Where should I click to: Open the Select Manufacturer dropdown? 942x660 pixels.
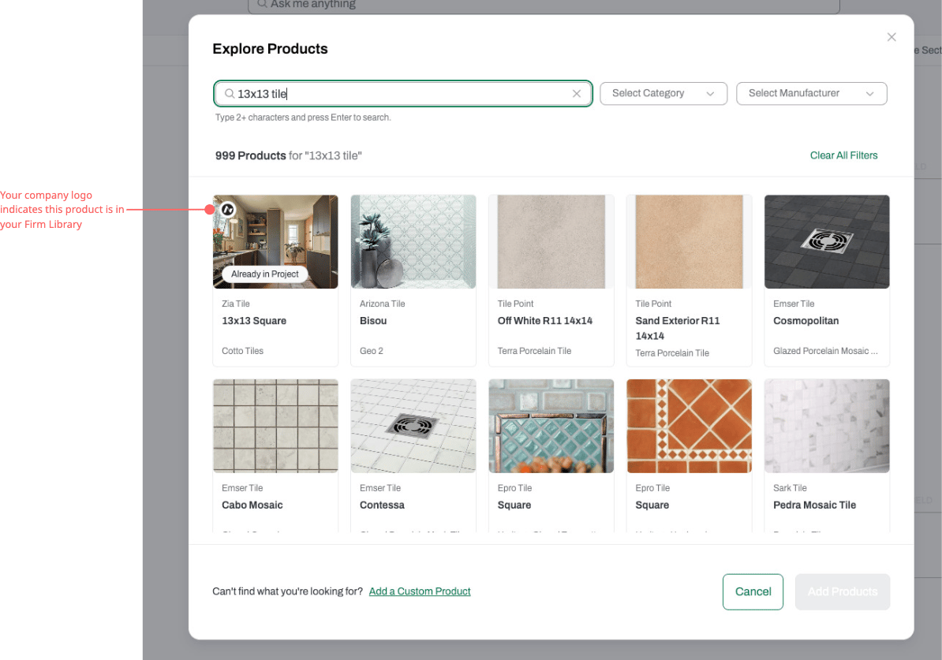click(x=812, y=94)
